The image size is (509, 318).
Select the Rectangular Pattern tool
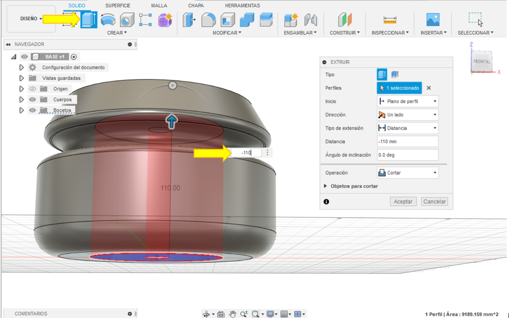tap(145, 20)
